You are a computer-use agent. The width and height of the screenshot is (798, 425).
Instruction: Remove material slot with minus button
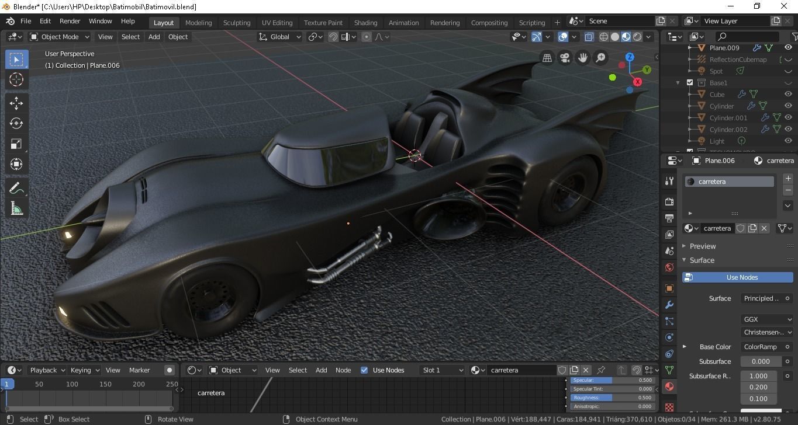tap(787, 190)
